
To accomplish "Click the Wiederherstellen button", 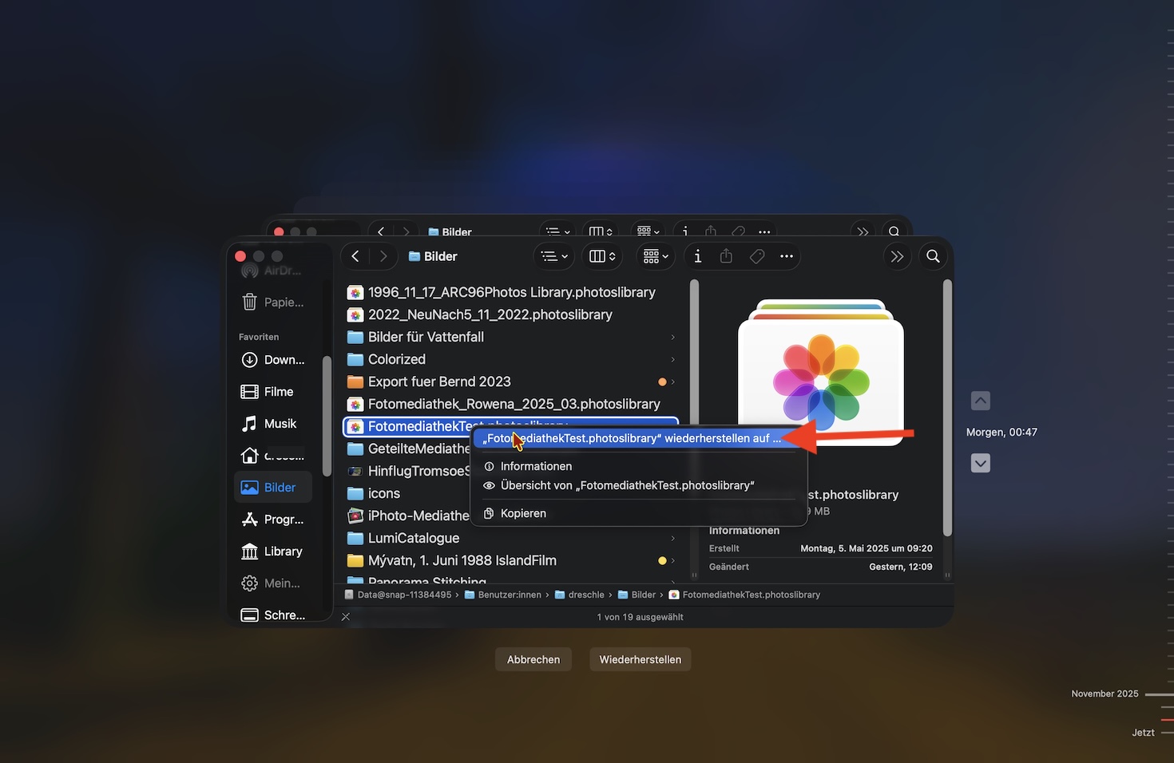I will pyautogui.click(x=641, y=659).
